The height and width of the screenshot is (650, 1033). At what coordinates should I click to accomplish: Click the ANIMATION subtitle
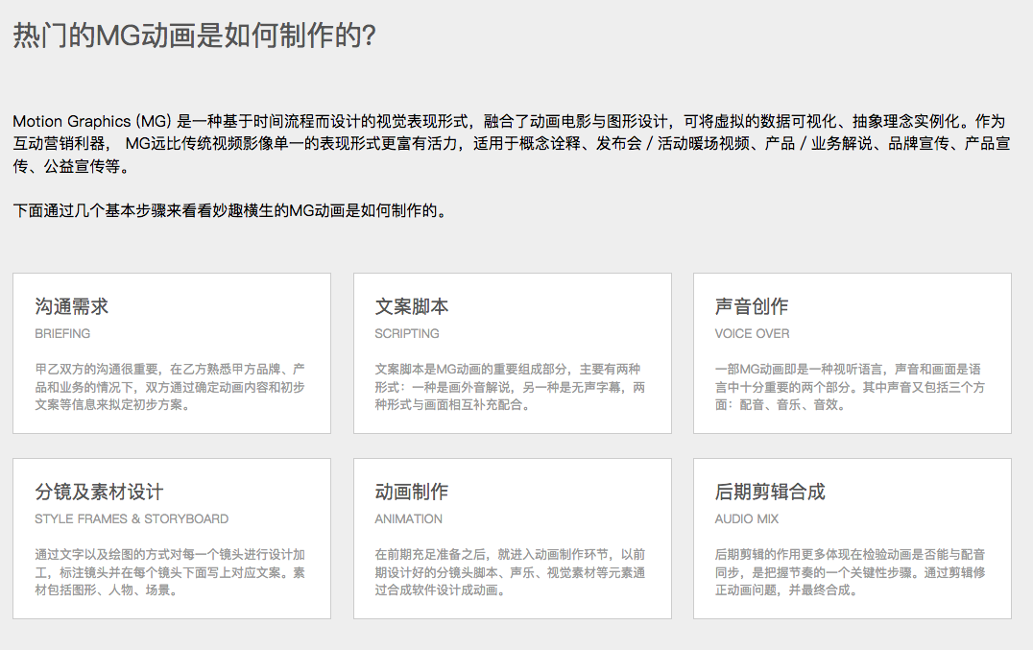(409, 518)
